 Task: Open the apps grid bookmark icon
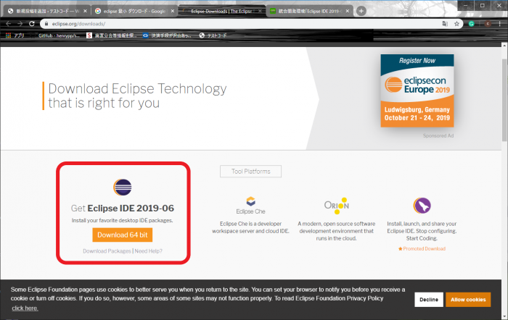click(9, 35)
